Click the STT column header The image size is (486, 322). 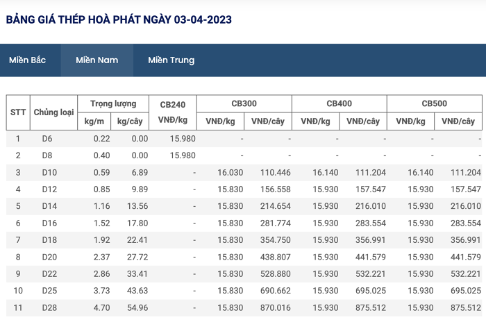coord(18,112)
